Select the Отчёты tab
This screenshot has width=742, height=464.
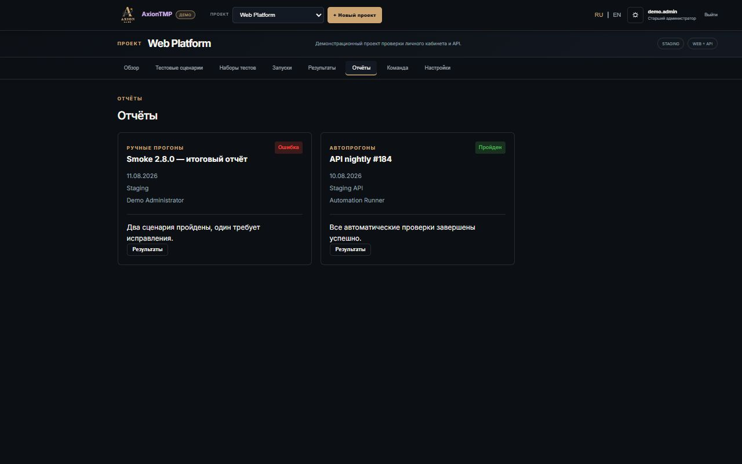tap(361, 68)
